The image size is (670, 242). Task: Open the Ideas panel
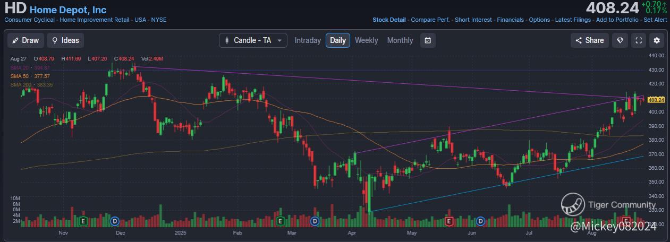point(65,40)
